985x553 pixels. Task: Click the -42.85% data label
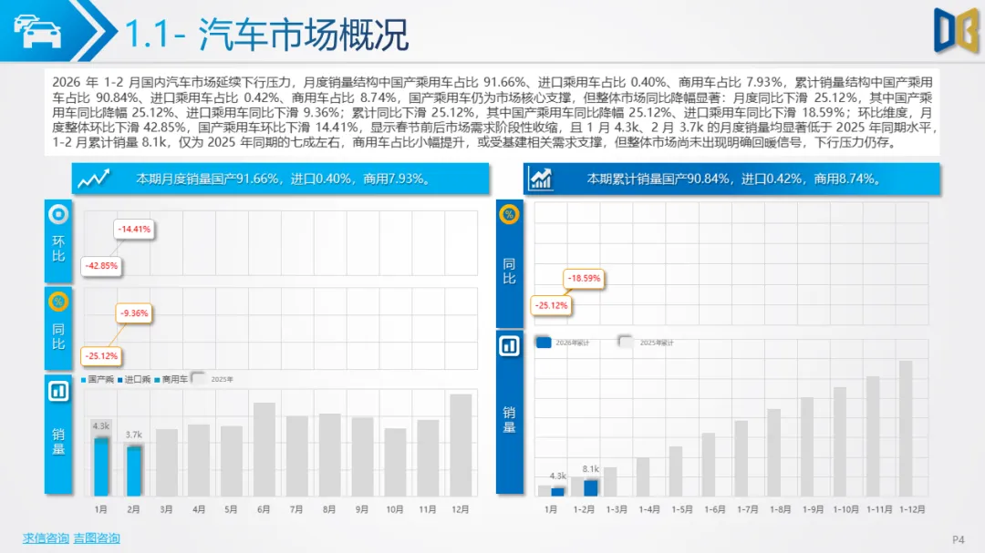click(102, 265)
